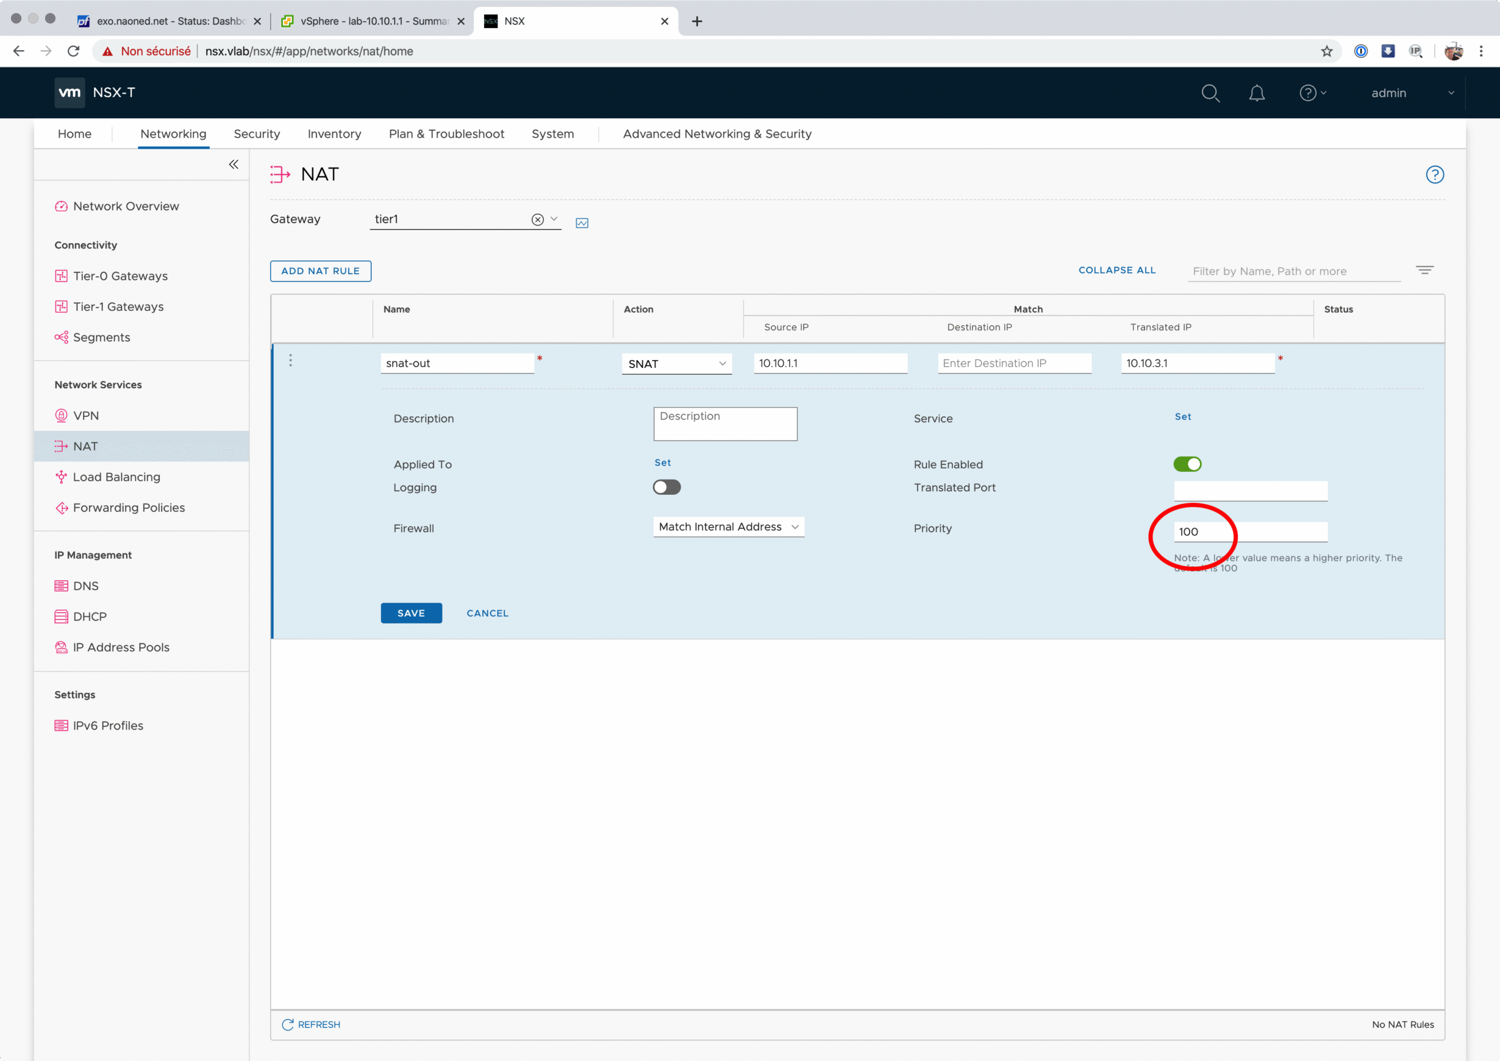
Task: Click the NAT page help icon
Action: [1434, 174]
